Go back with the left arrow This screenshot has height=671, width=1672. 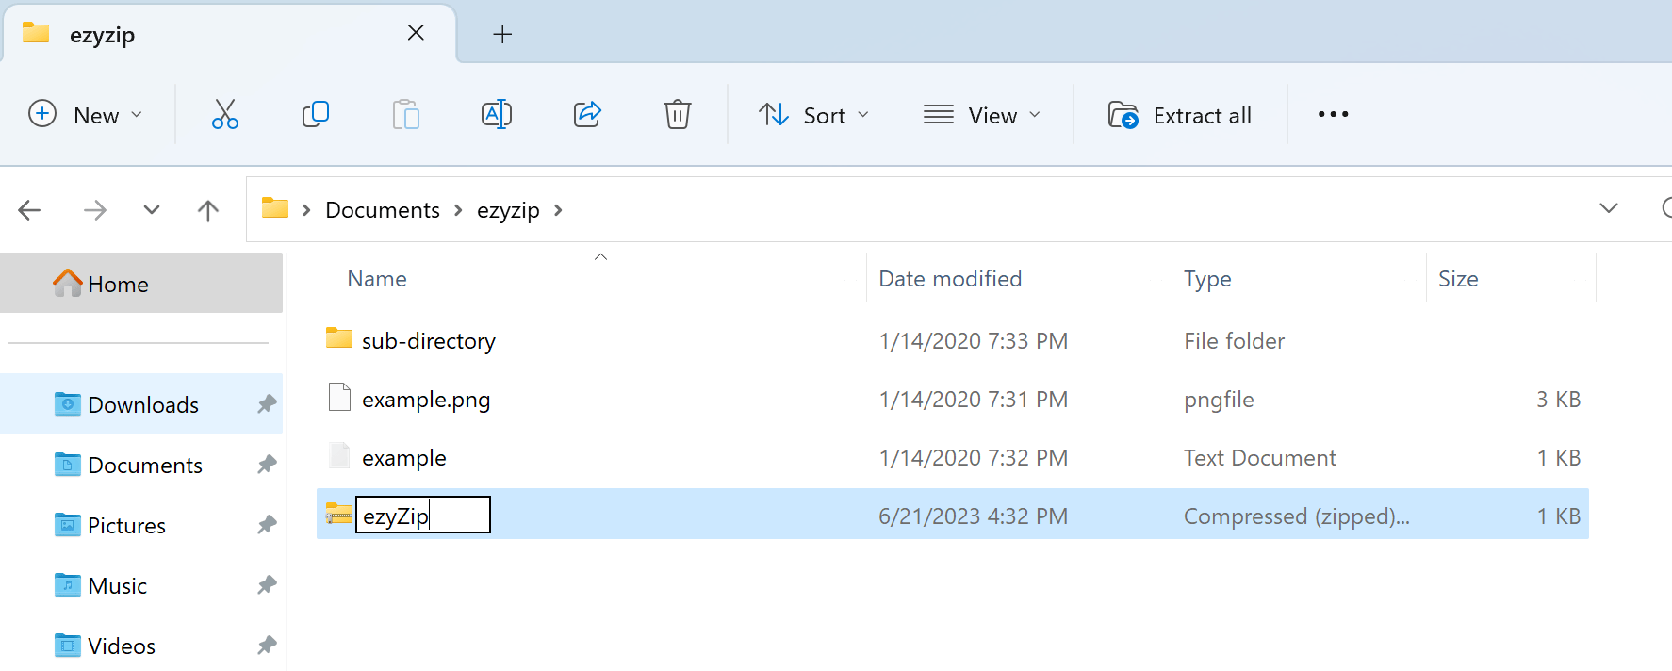tap(30, 209)
